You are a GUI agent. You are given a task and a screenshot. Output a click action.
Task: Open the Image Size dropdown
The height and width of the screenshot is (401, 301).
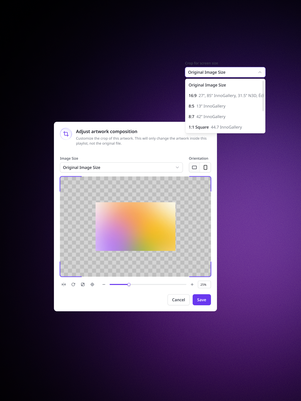(x=121, y=167)
